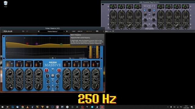Flip left channel Low shelf/bell switch
195x109 pixels.
12,65
